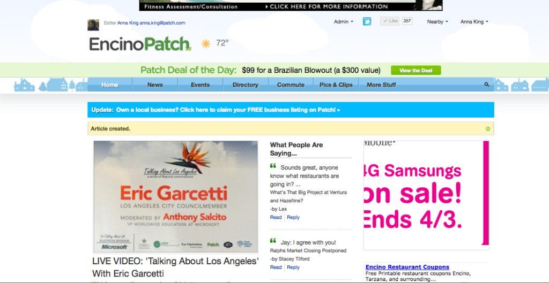Click Read under Lex's comment
The image size is (549, 283).
click(276, 217)
